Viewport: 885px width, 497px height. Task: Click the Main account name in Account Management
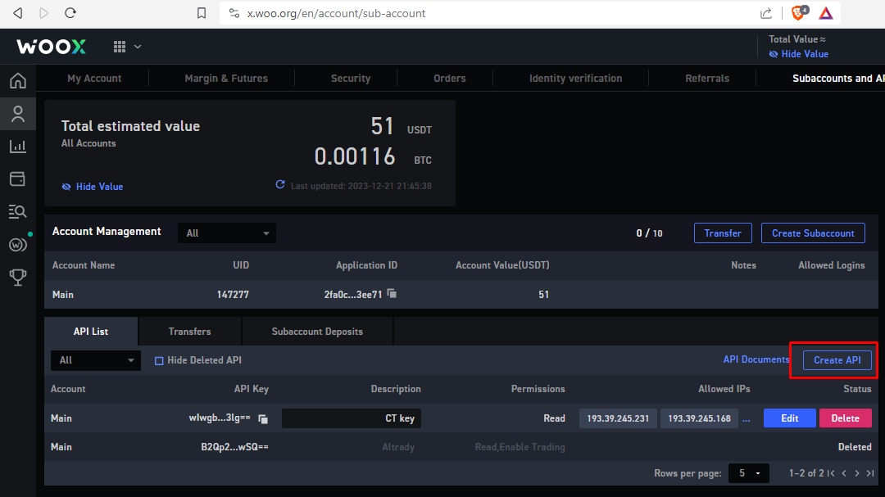tap(62, 295)
